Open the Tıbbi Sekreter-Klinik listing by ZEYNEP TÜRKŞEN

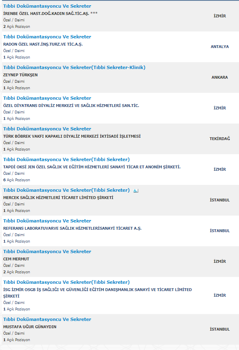[x=74, y=67]
